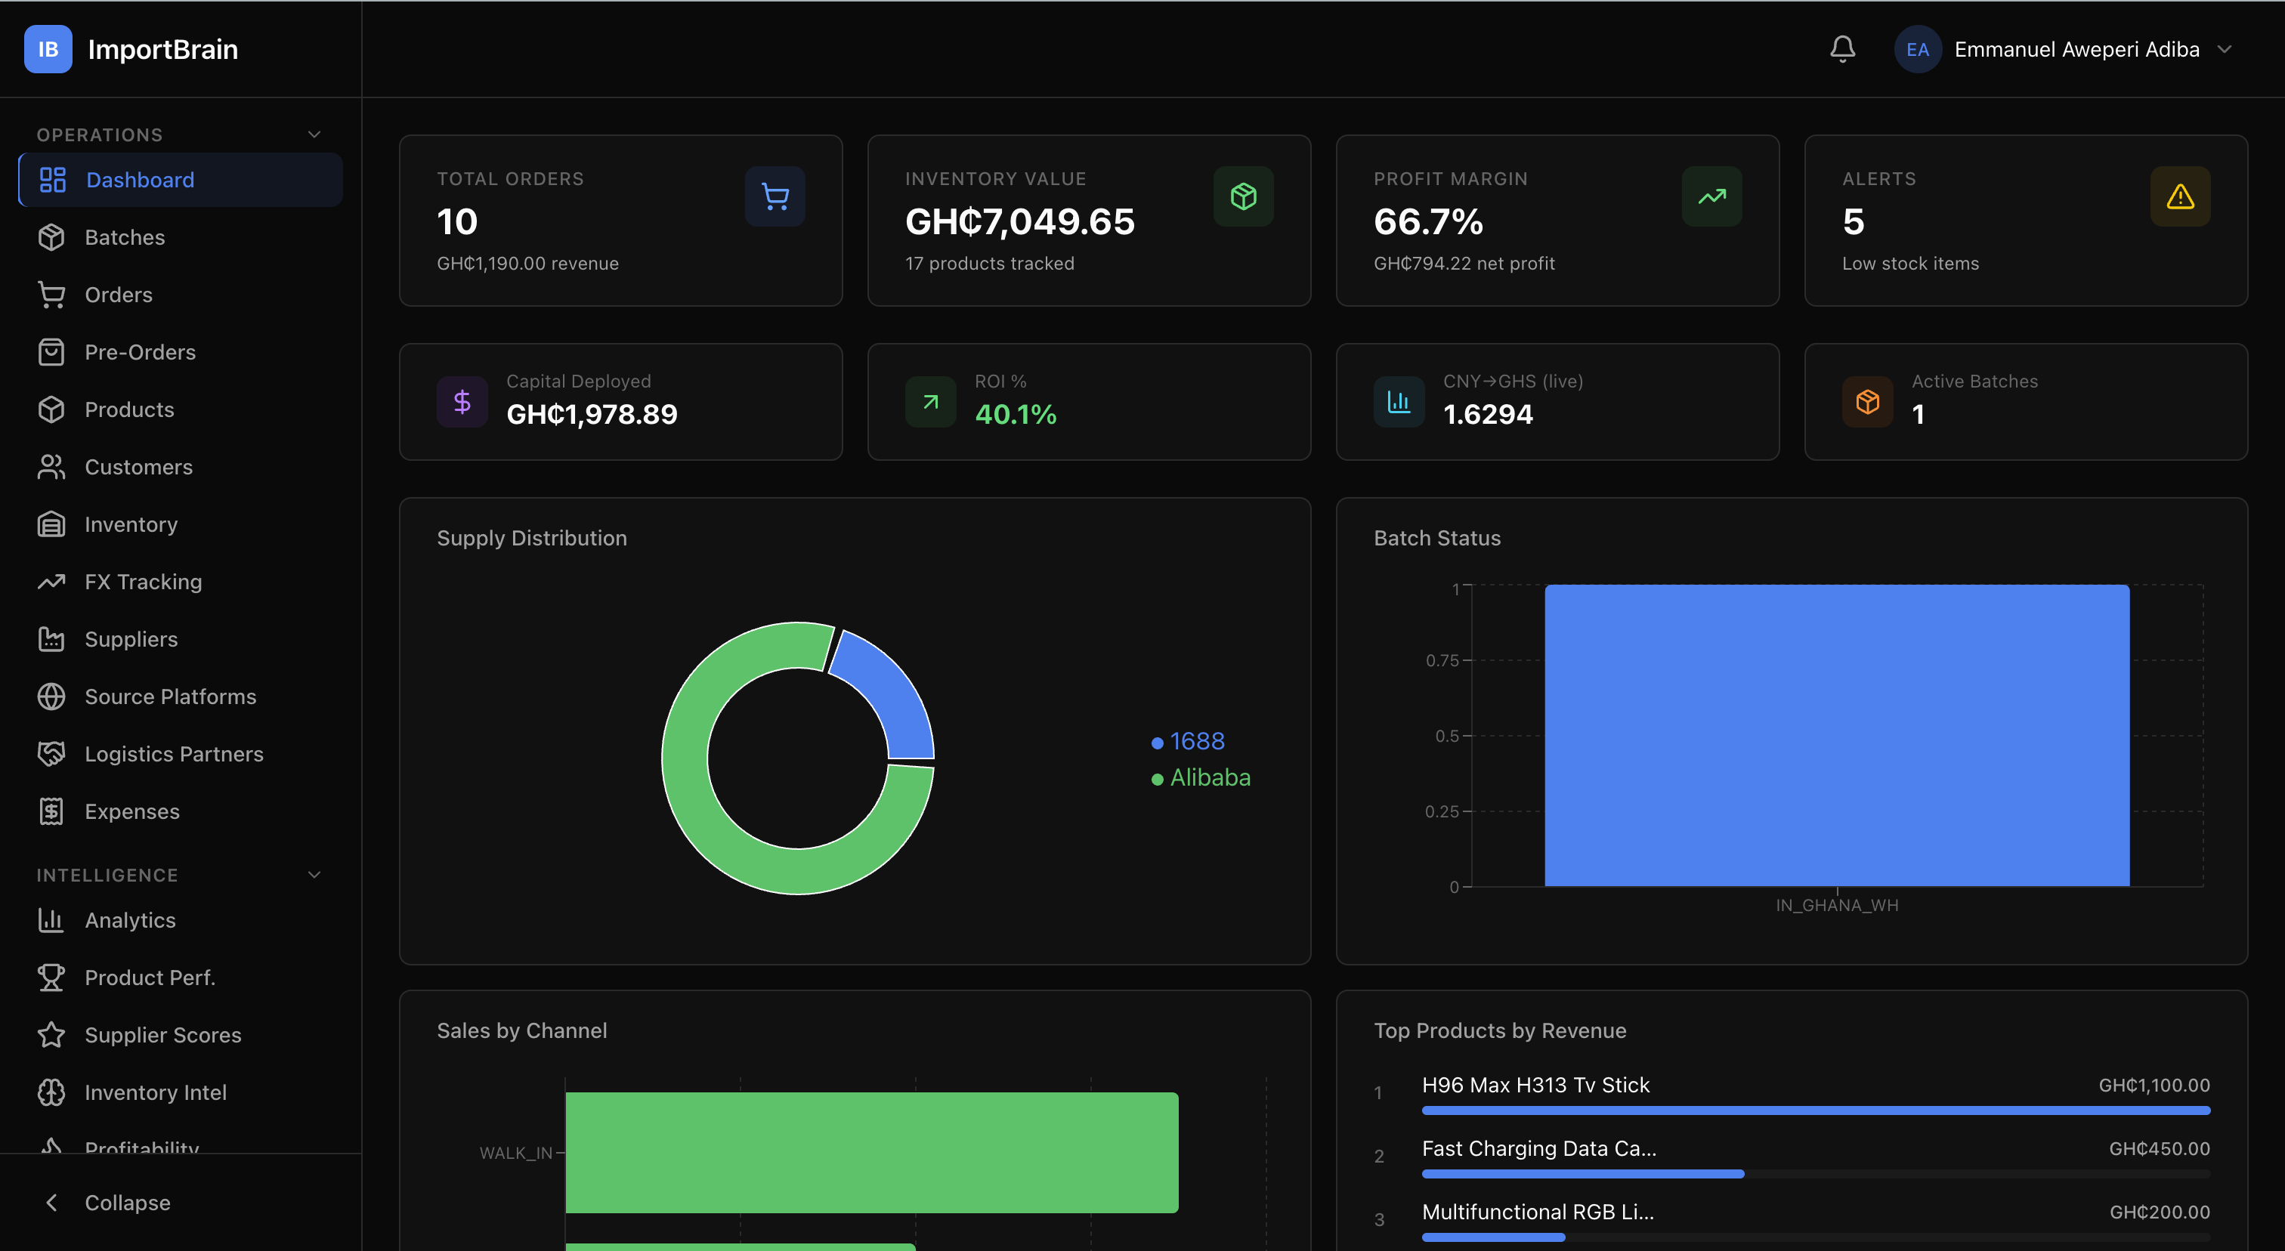The height and width of the screenshot is (1251, 2285).
Task: Open Inventory Intel page
Action: [x=180, y=1092]
